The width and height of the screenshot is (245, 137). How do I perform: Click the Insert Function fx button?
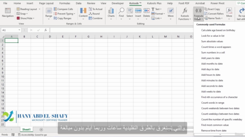[46, 30]
